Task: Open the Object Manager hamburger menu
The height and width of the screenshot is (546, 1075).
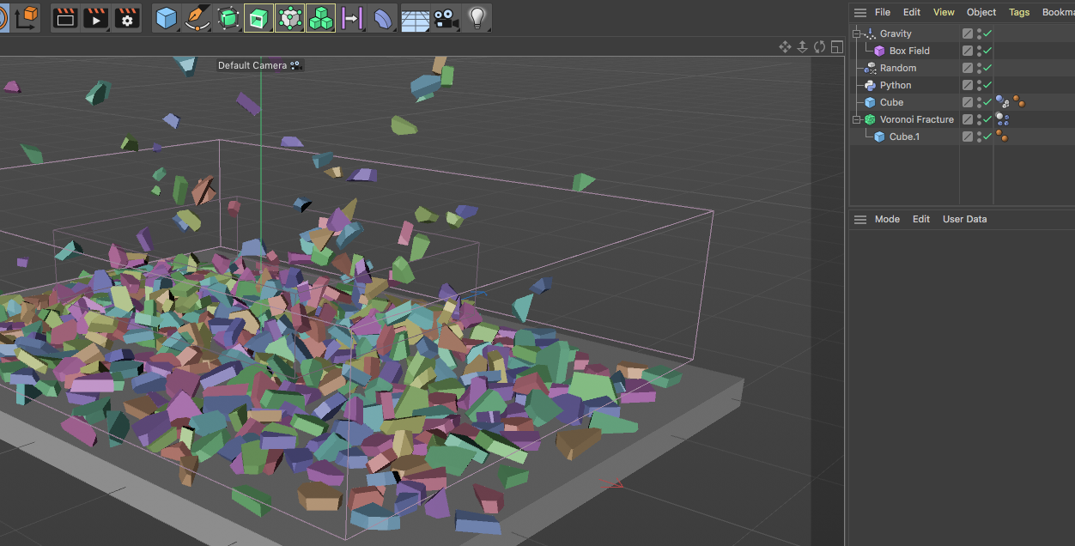Action: [x=860, y=13]
